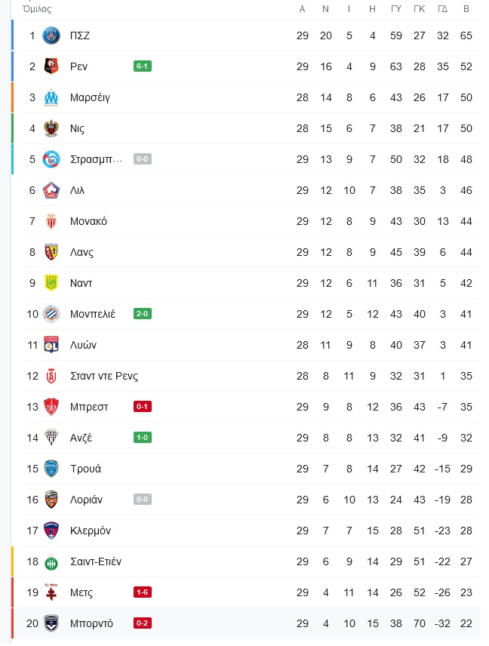489x646 pixels.
Task: Click the Μονακό team logo
Action: click(x=51, y=221)
